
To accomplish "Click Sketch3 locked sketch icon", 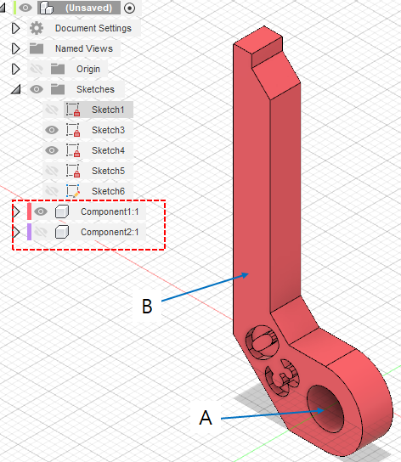I will [x=72, y=130].
